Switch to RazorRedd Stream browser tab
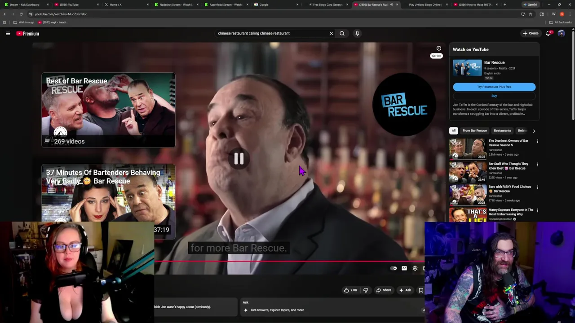 point(225,4)
